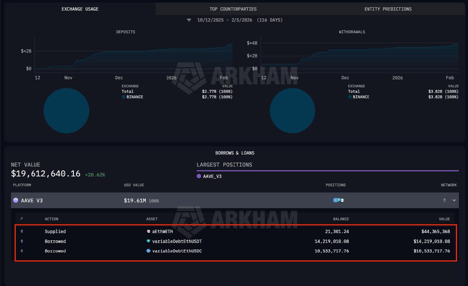Click the Ethereum icon on the Supplied row
Screen dimensions: 468x286
coord(22,231)
